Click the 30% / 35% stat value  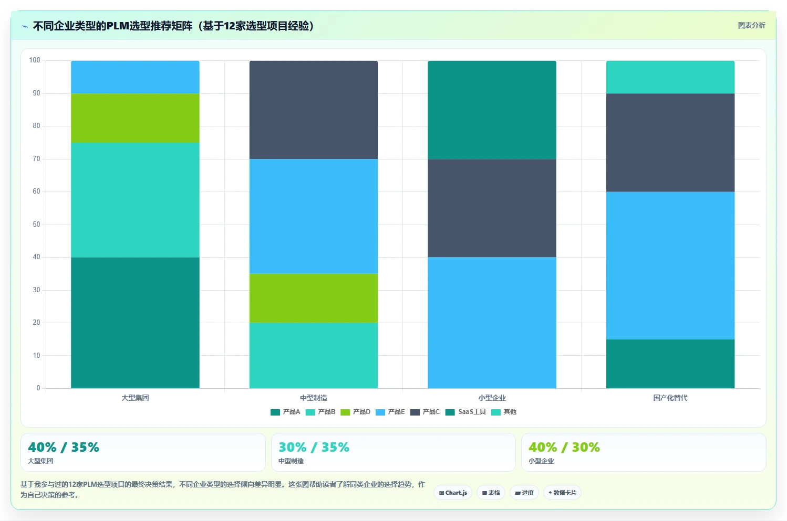[x=314, y=447]
